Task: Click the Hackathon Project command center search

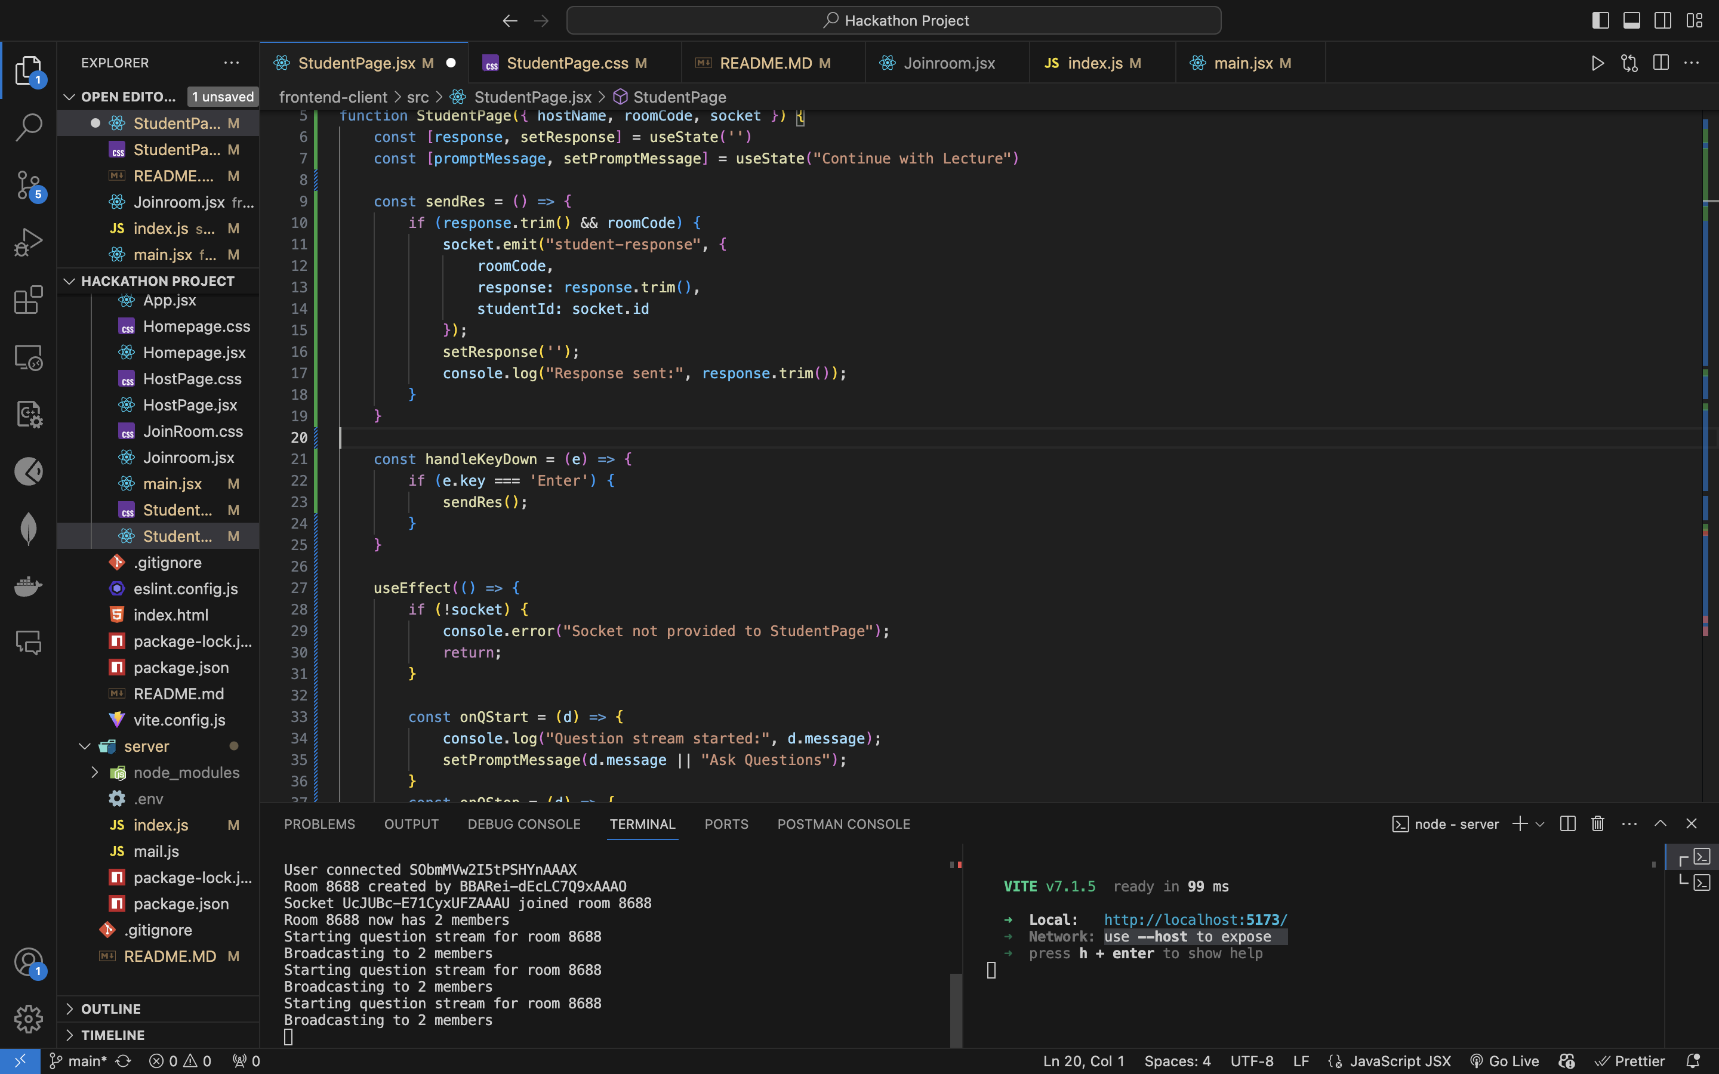Action: tap(894, 21)
